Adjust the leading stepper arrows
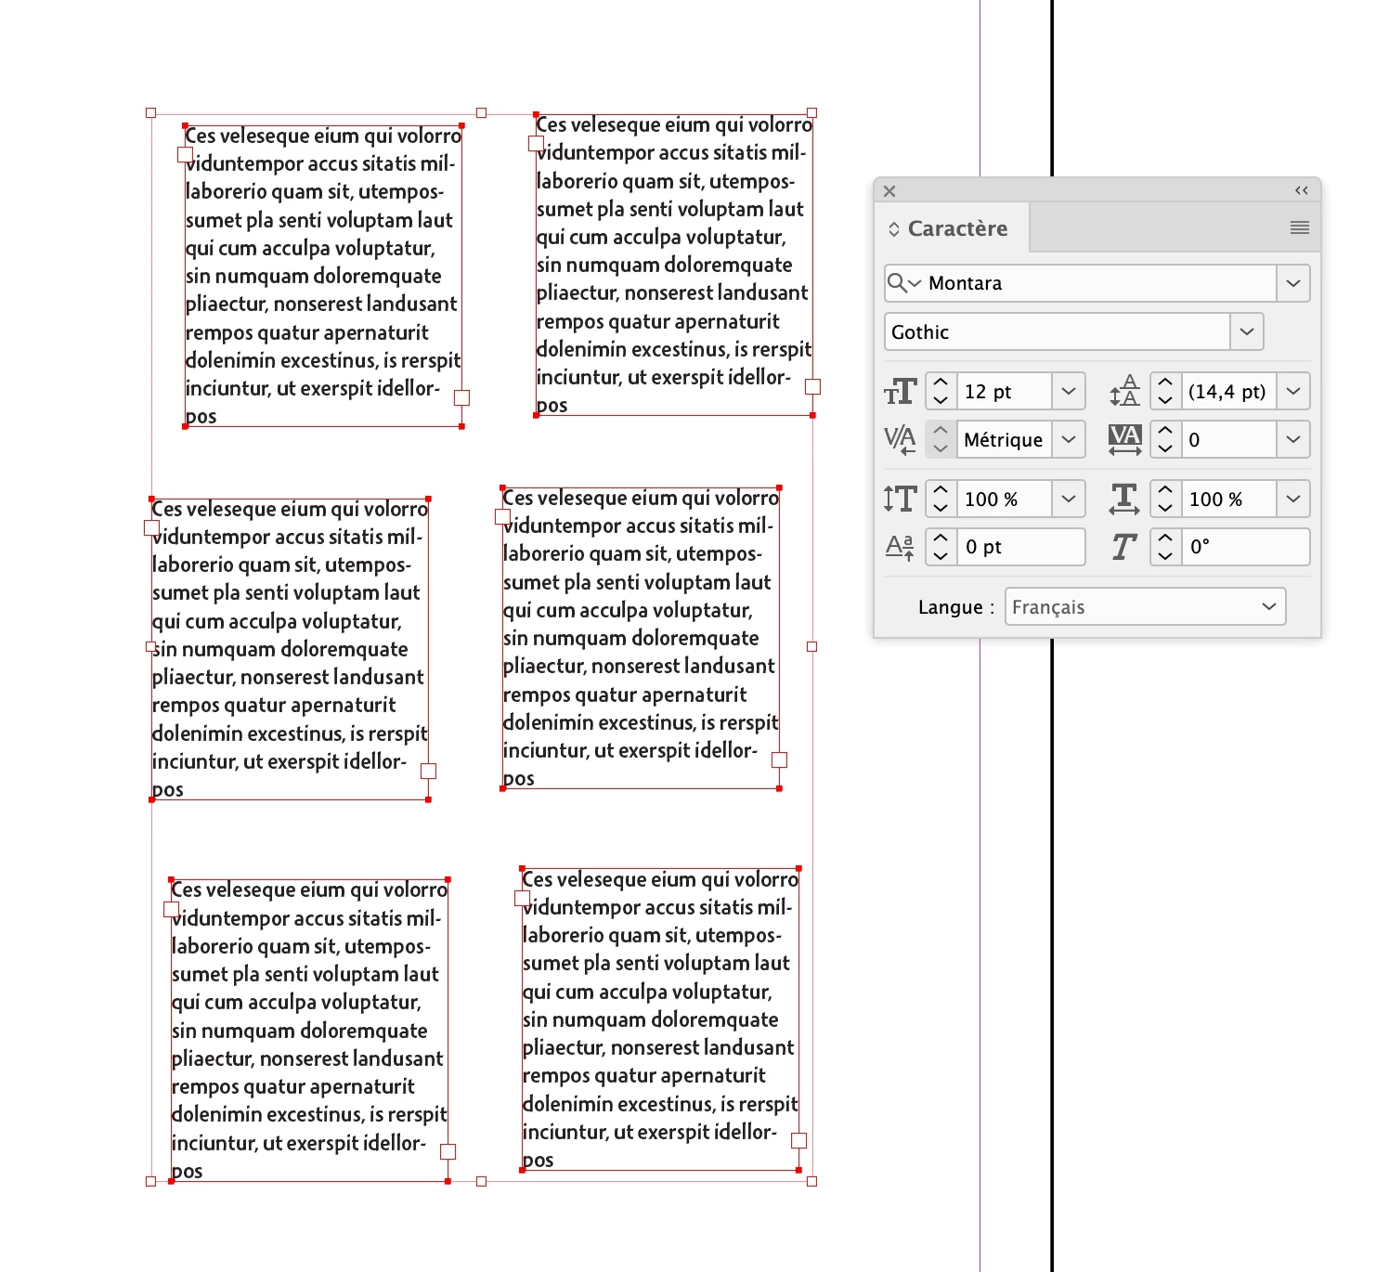 (1165, 392)
